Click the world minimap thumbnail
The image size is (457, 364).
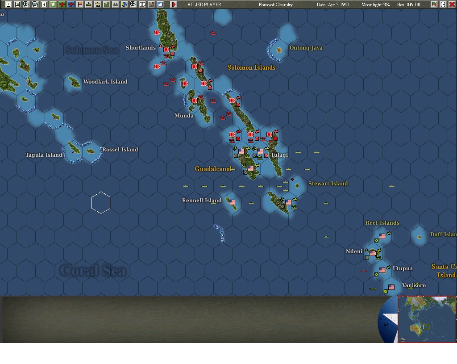point(427,319)
